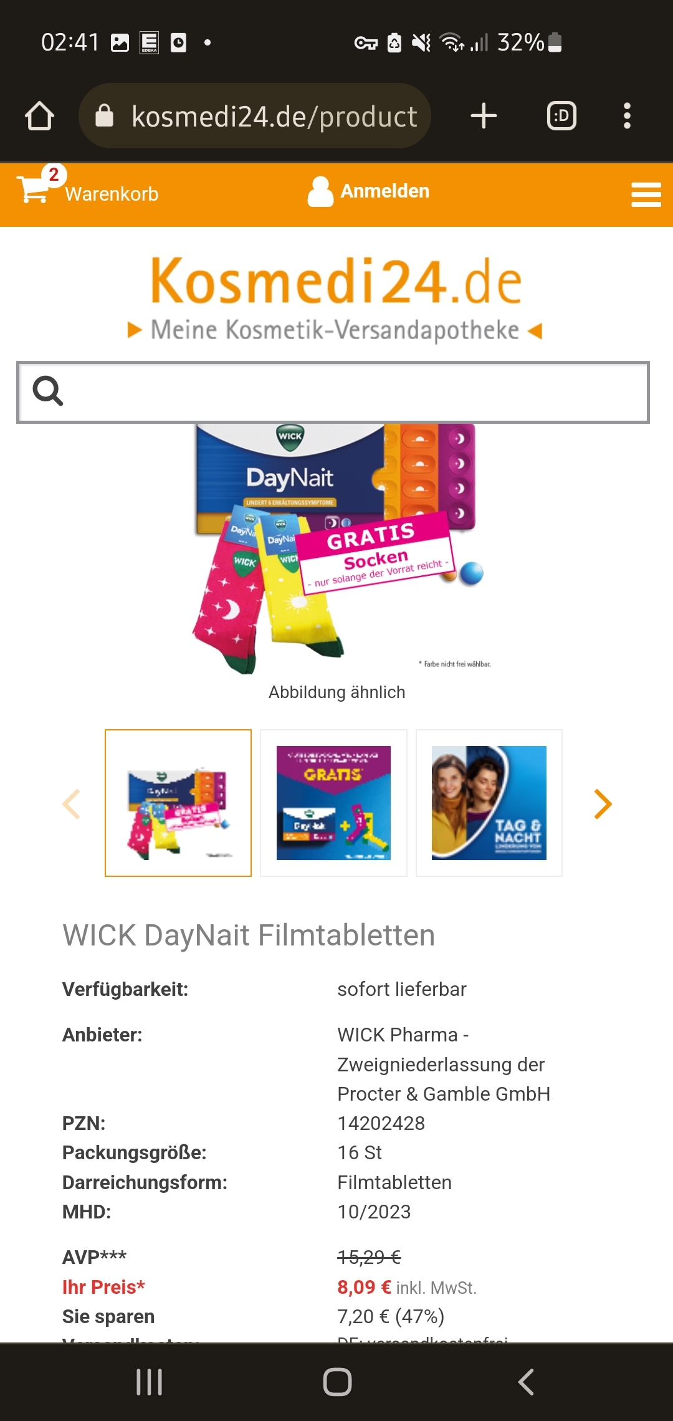Show previous product thumbnails
The image size is (673, 1421).
pos(71,803)
